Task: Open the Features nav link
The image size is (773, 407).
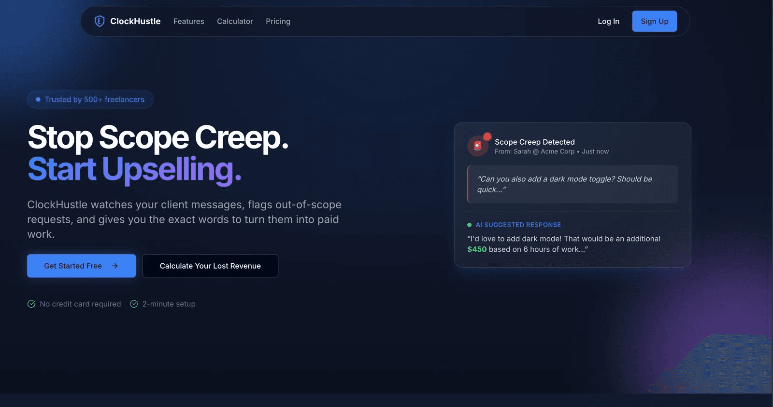Action: coord(189,21)
